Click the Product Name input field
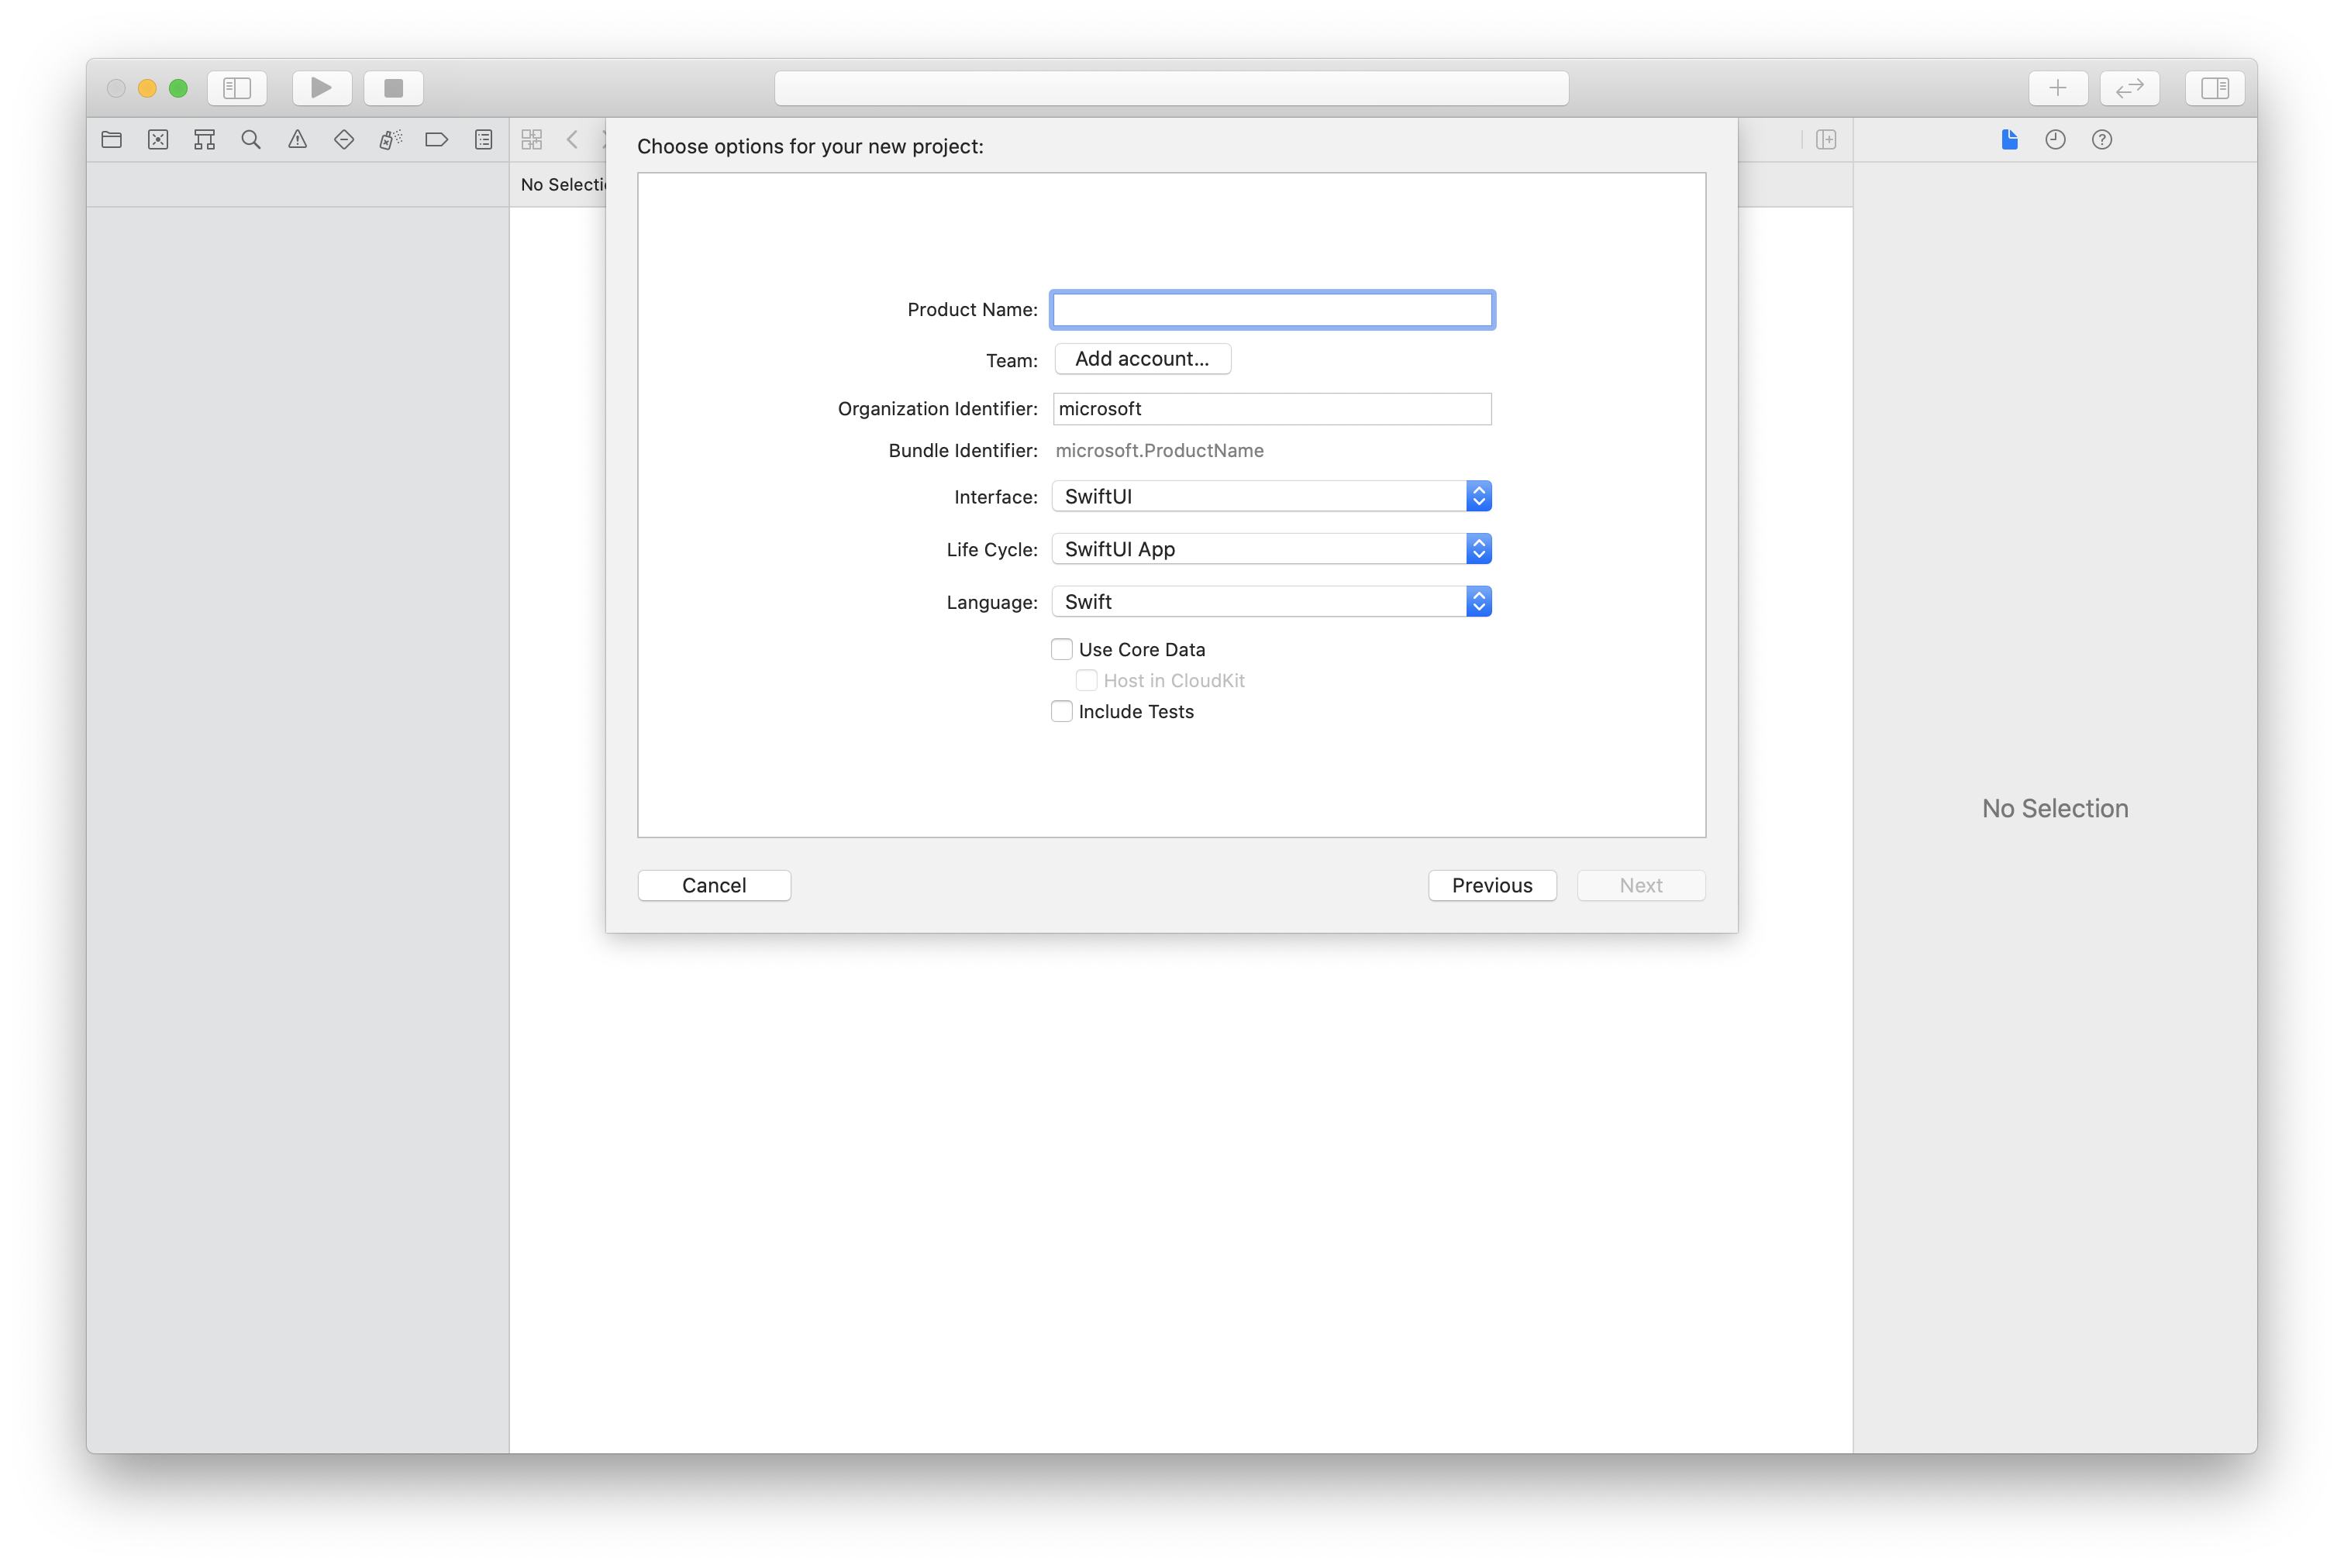Screen dimensions: 2344x1568 pos(1271,308)
